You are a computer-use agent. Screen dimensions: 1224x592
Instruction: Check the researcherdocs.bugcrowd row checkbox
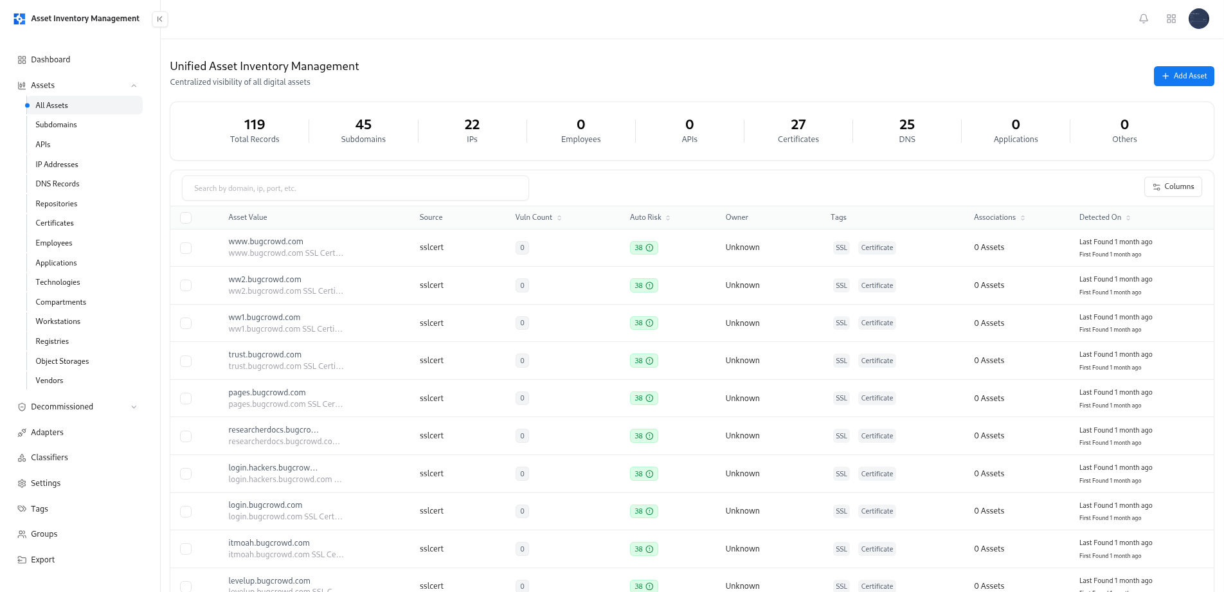click(x=186, y=436)
